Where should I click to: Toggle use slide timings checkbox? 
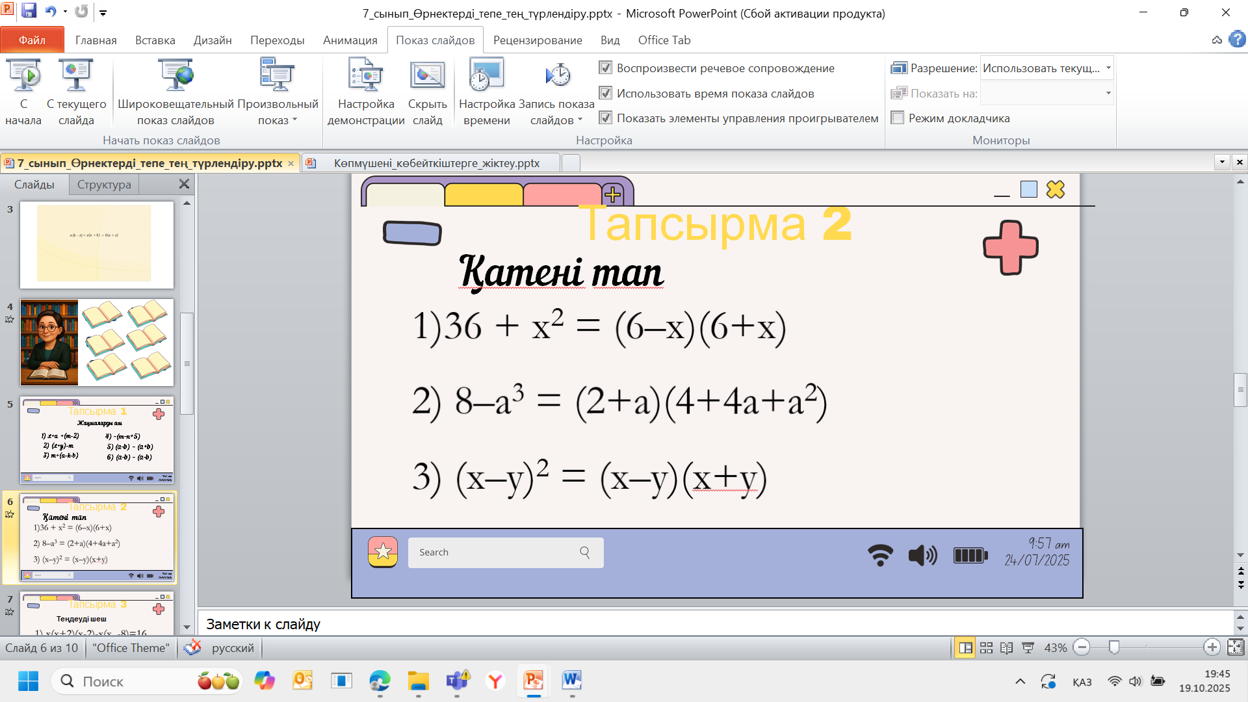(x=606, y=93)
